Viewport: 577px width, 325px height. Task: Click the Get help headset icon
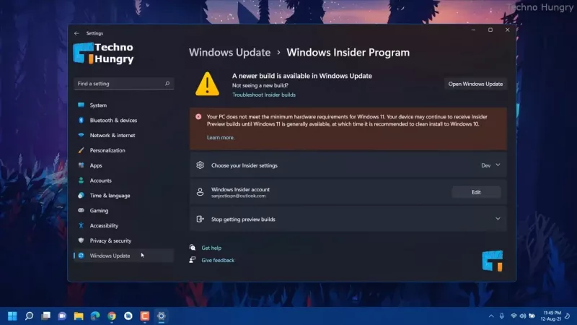[x=192, y=248]
